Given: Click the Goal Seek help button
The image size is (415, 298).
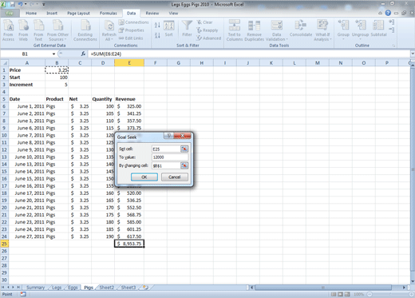Looking at the screenshot, I should pyautogui.click(x=168, y=136).
